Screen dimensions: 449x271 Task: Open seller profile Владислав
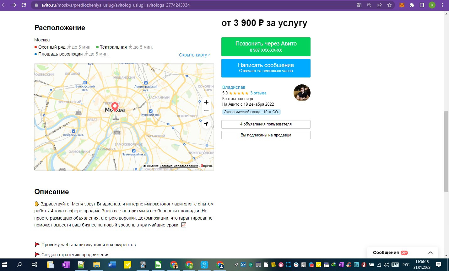click(234, 87)
